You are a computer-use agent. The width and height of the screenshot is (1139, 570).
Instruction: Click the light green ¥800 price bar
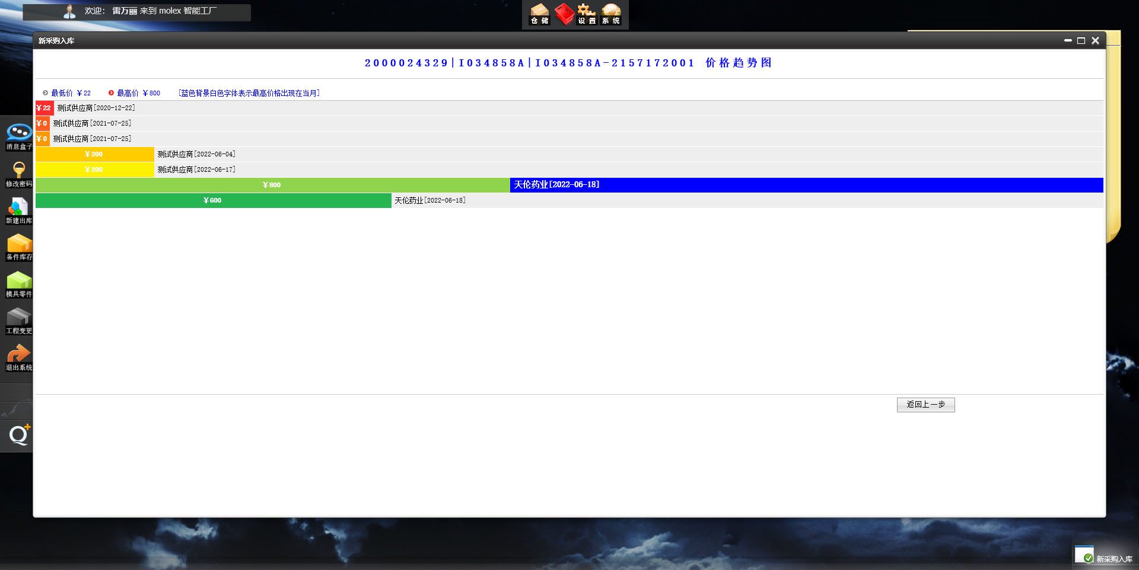pos(272,185)
